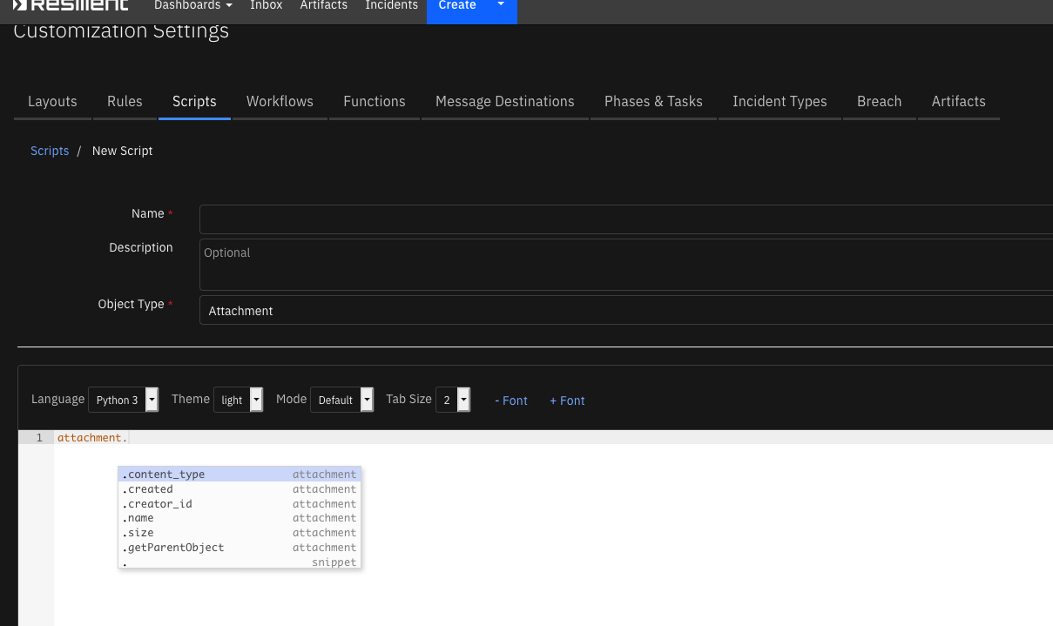Open the Workflows tab

tap(280, 102)
